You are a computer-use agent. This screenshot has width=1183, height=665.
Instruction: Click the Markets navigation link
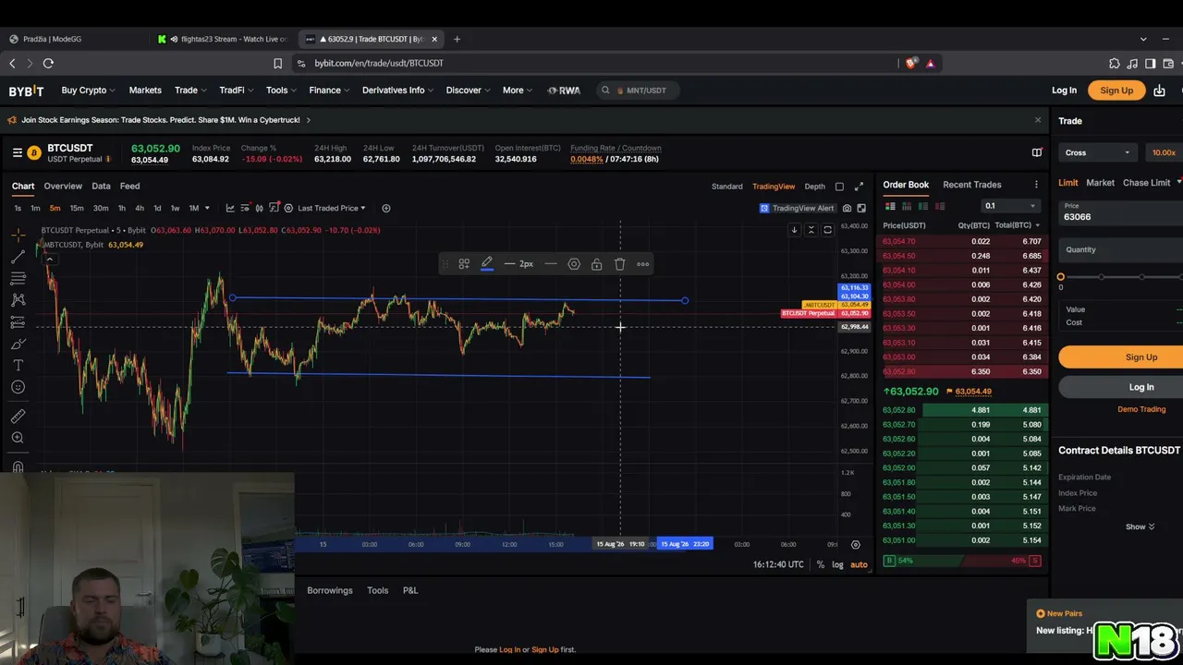click(x=145, y=91)
